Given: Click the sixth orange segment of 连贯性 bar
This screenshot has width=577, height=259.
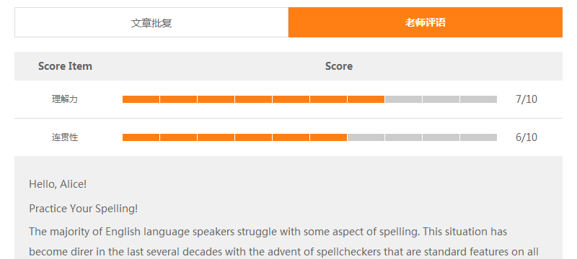Looking at the screenshot, I should [x=329, y=137].
